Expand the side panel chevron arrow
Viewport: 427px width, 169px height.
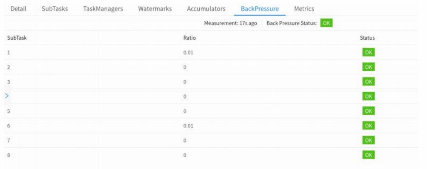click(x=6, y=96)
